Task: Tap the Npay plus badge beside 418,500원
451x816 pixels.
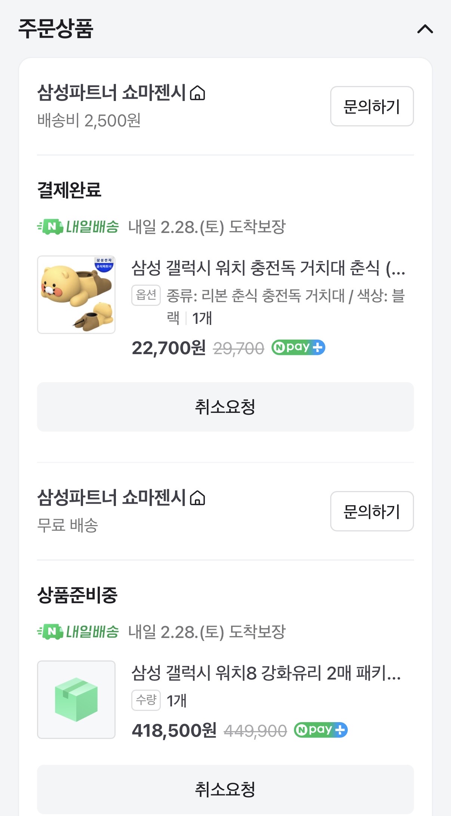Action: 320,730
